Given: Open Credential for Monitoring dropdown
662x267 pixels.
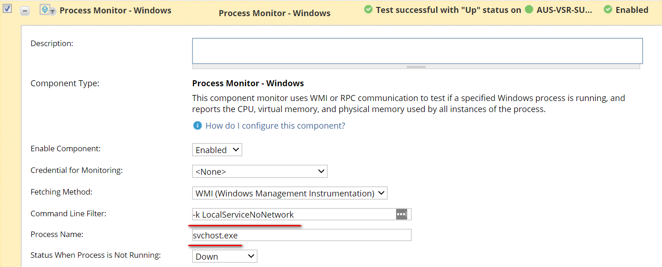Looking at the screenshot, I should 260,172.
